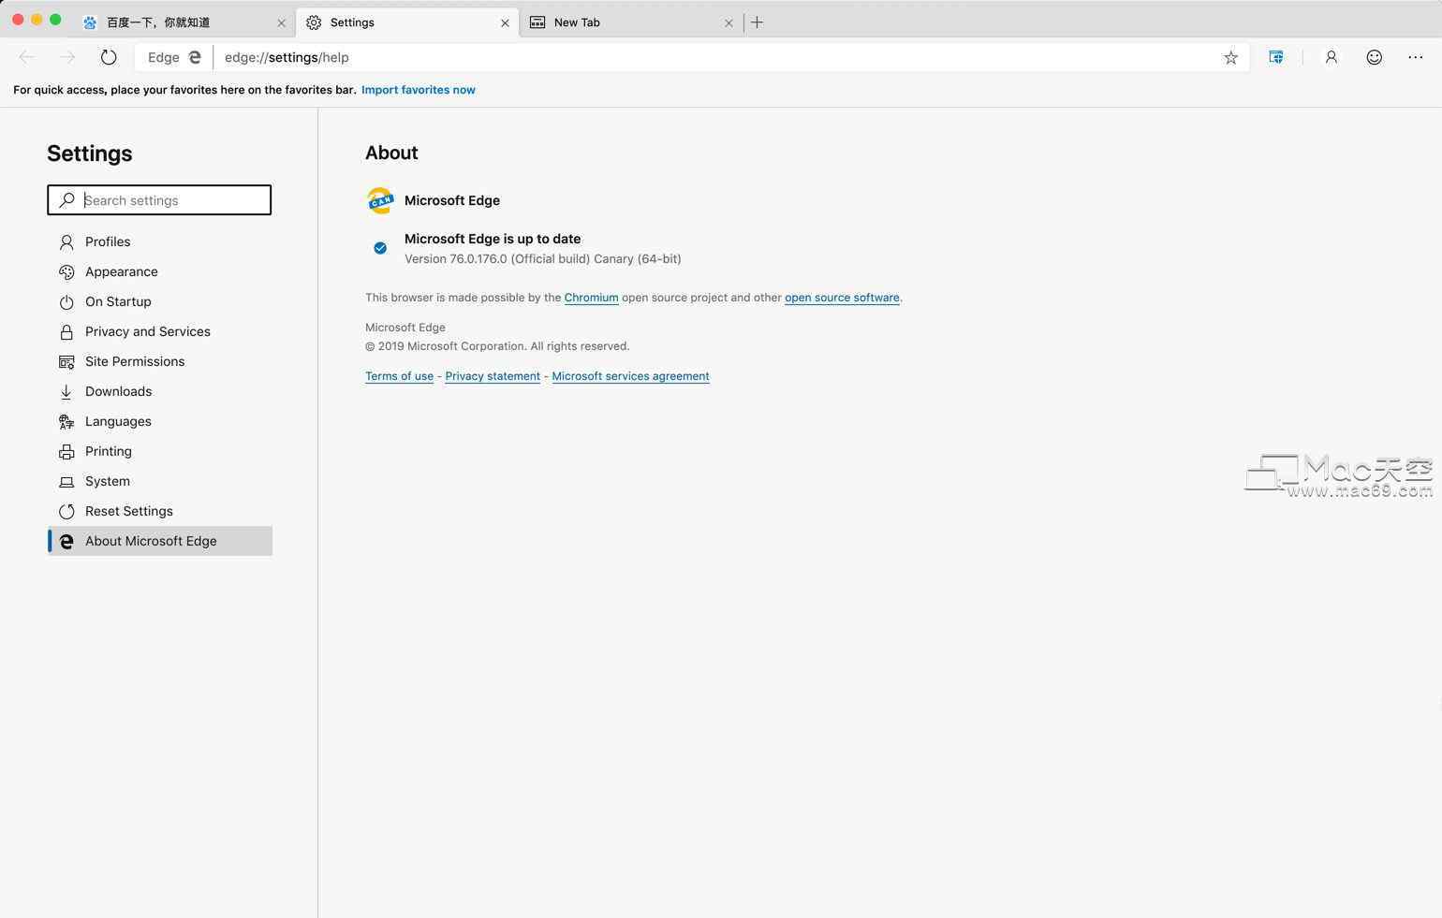The height and width of the screenshot is (918, 1442).
Task: Click the Reload page icon
Action: click(x=109, y=57)
